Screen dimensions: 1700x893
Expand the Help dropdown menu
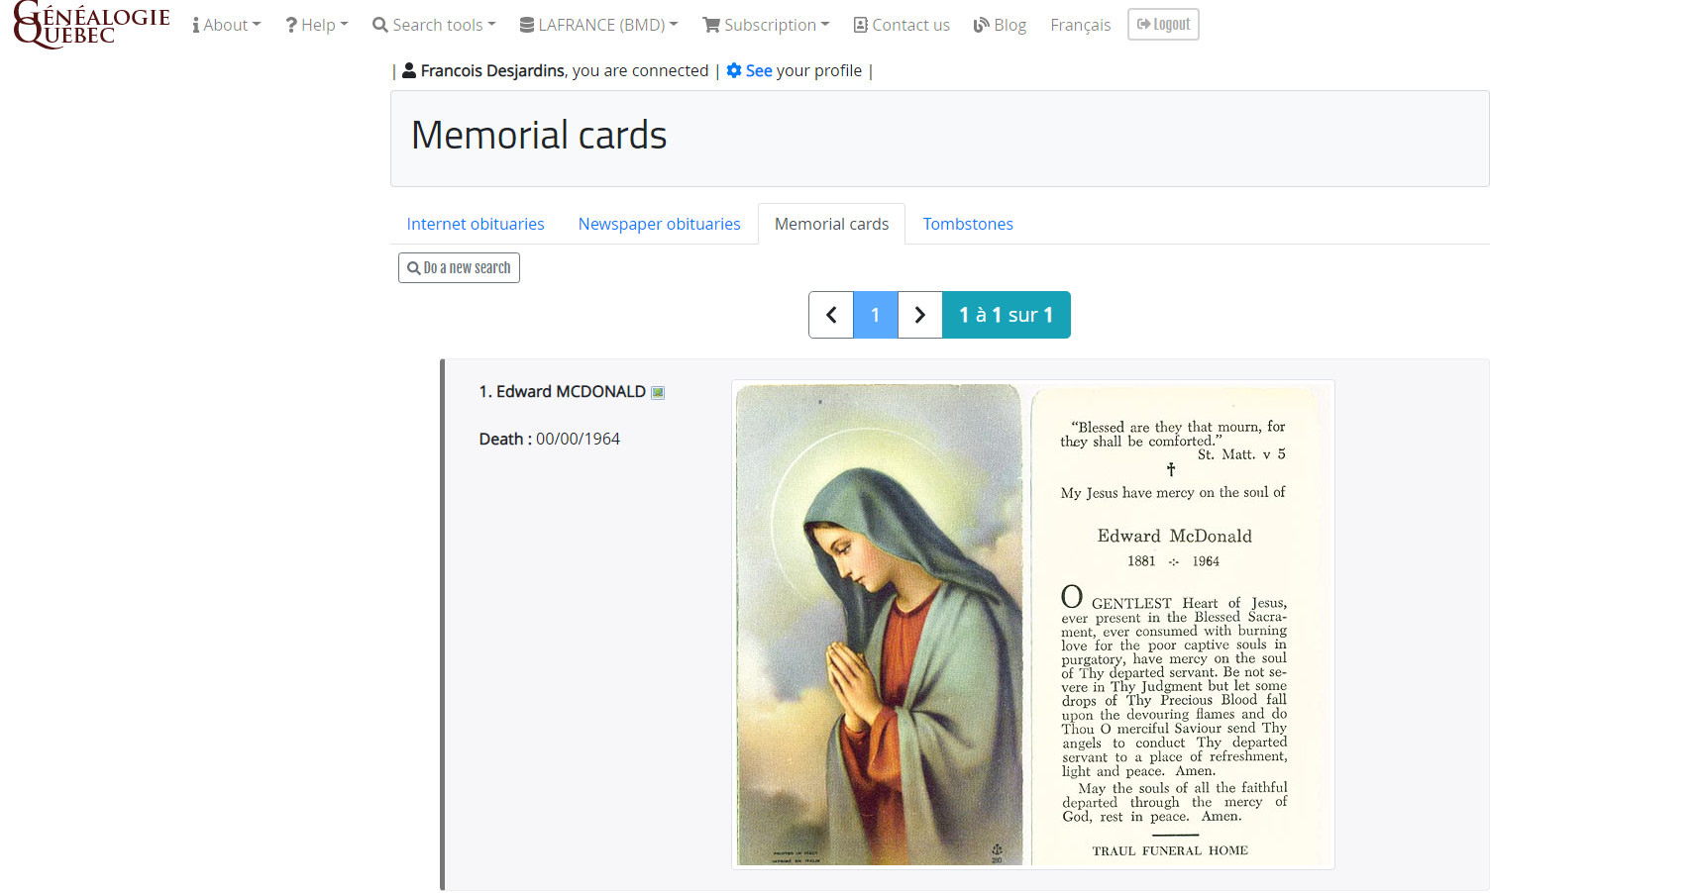coord(317,25)
